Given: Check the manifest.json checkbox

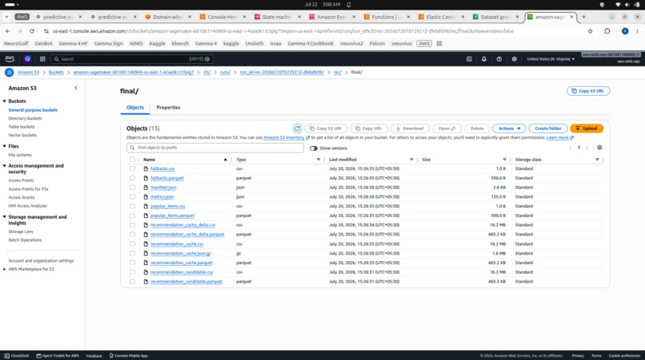Looking at the screenshot, I should pyautogui.click(x=132, y=188).
